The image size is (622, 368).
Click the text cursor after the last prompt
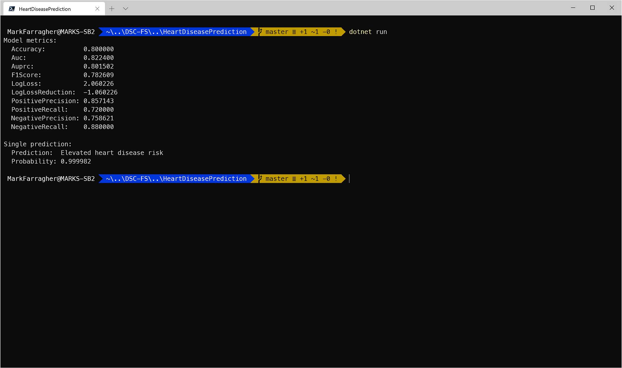pos(350,179)
